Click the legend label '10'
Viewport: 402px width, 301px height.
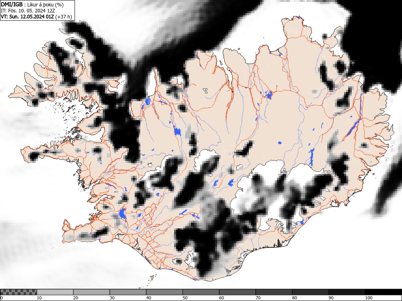39,298
